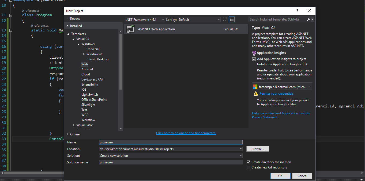This screenshot has width=365, height=181.
Task: Select the Classic Desktop category
Action: 97,59
